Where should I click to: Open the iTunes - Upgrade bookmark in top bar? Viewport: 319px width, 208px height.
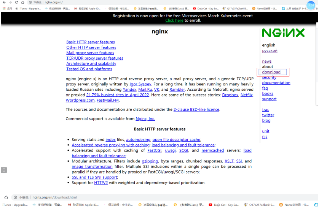[x=28, y=8]
